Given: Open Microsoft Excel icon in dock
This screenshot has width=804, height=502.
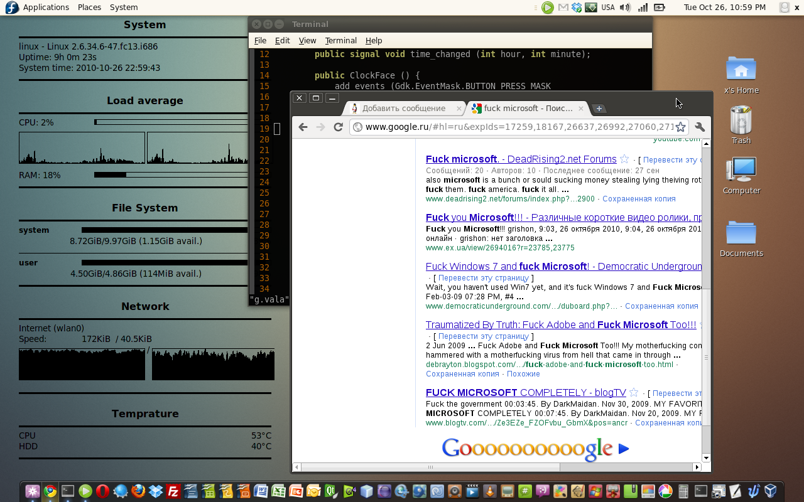Looking at the screenshot, I should click(x=278, y=491).
